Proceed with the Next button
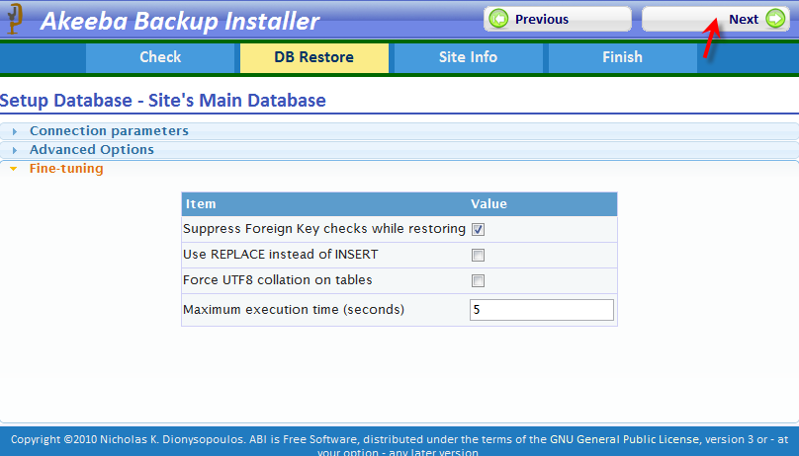Screen dimensions: 799x456 pos(716,20)
